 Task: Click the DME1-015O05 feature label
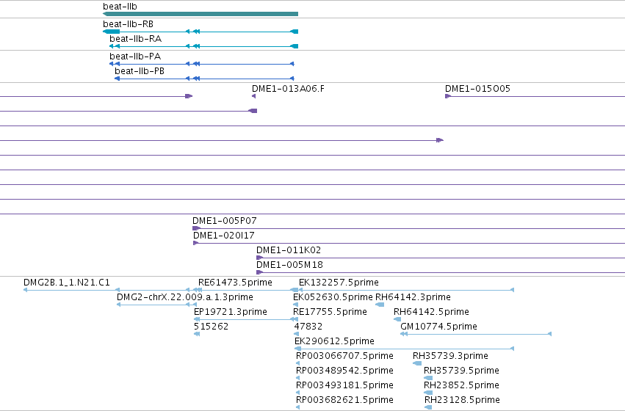(x=477, y=88)
